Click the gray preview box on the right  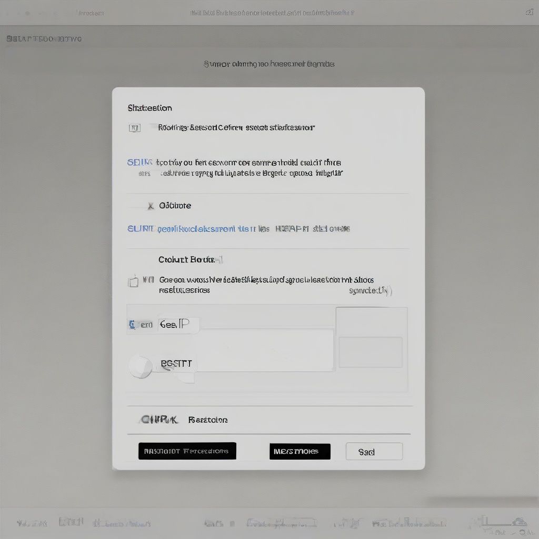click(371, 352)
